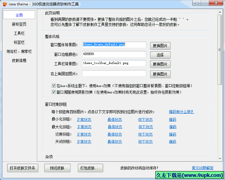
Task: Click the scrollbar up arrow
Action: 220,12
